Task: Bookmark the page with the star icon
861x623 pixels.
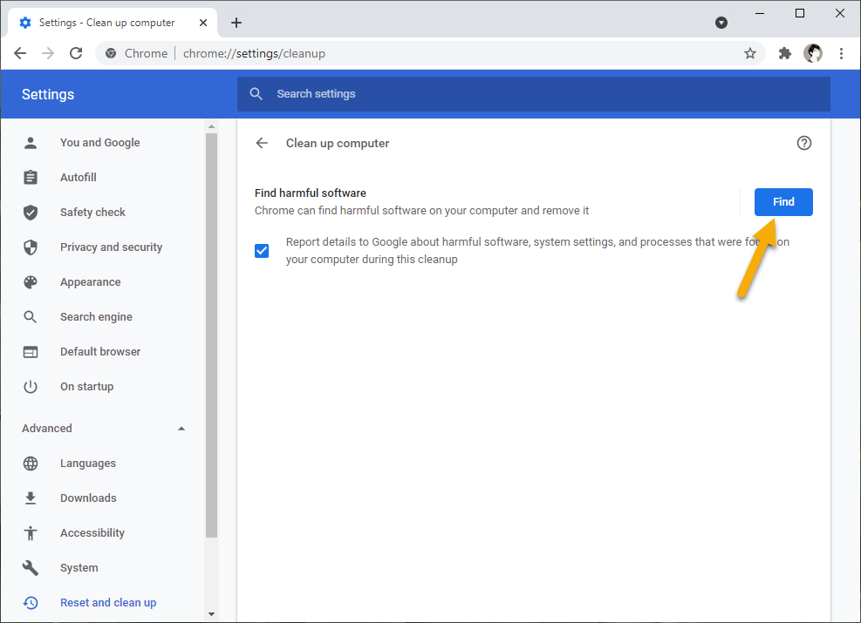Action: [750, 53]
